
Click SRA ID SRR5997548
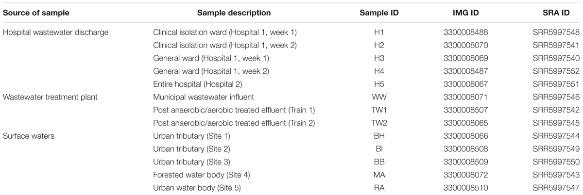pyautogui.click(x=556, y=32)
